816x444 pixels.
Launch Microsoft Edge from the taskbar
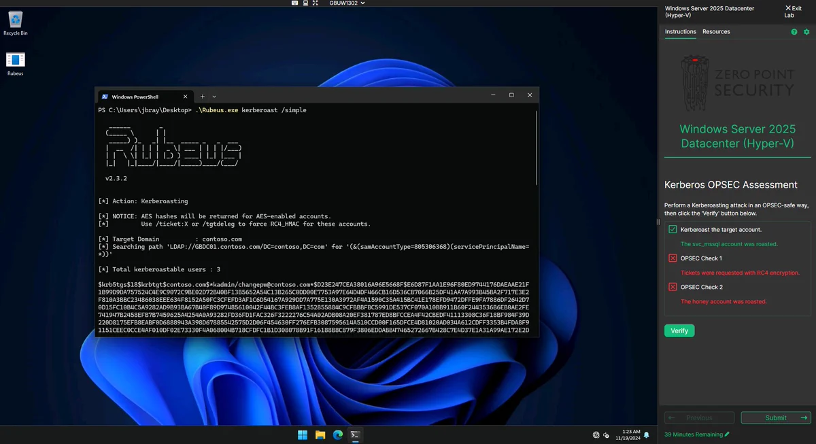(x=337, y=434)
